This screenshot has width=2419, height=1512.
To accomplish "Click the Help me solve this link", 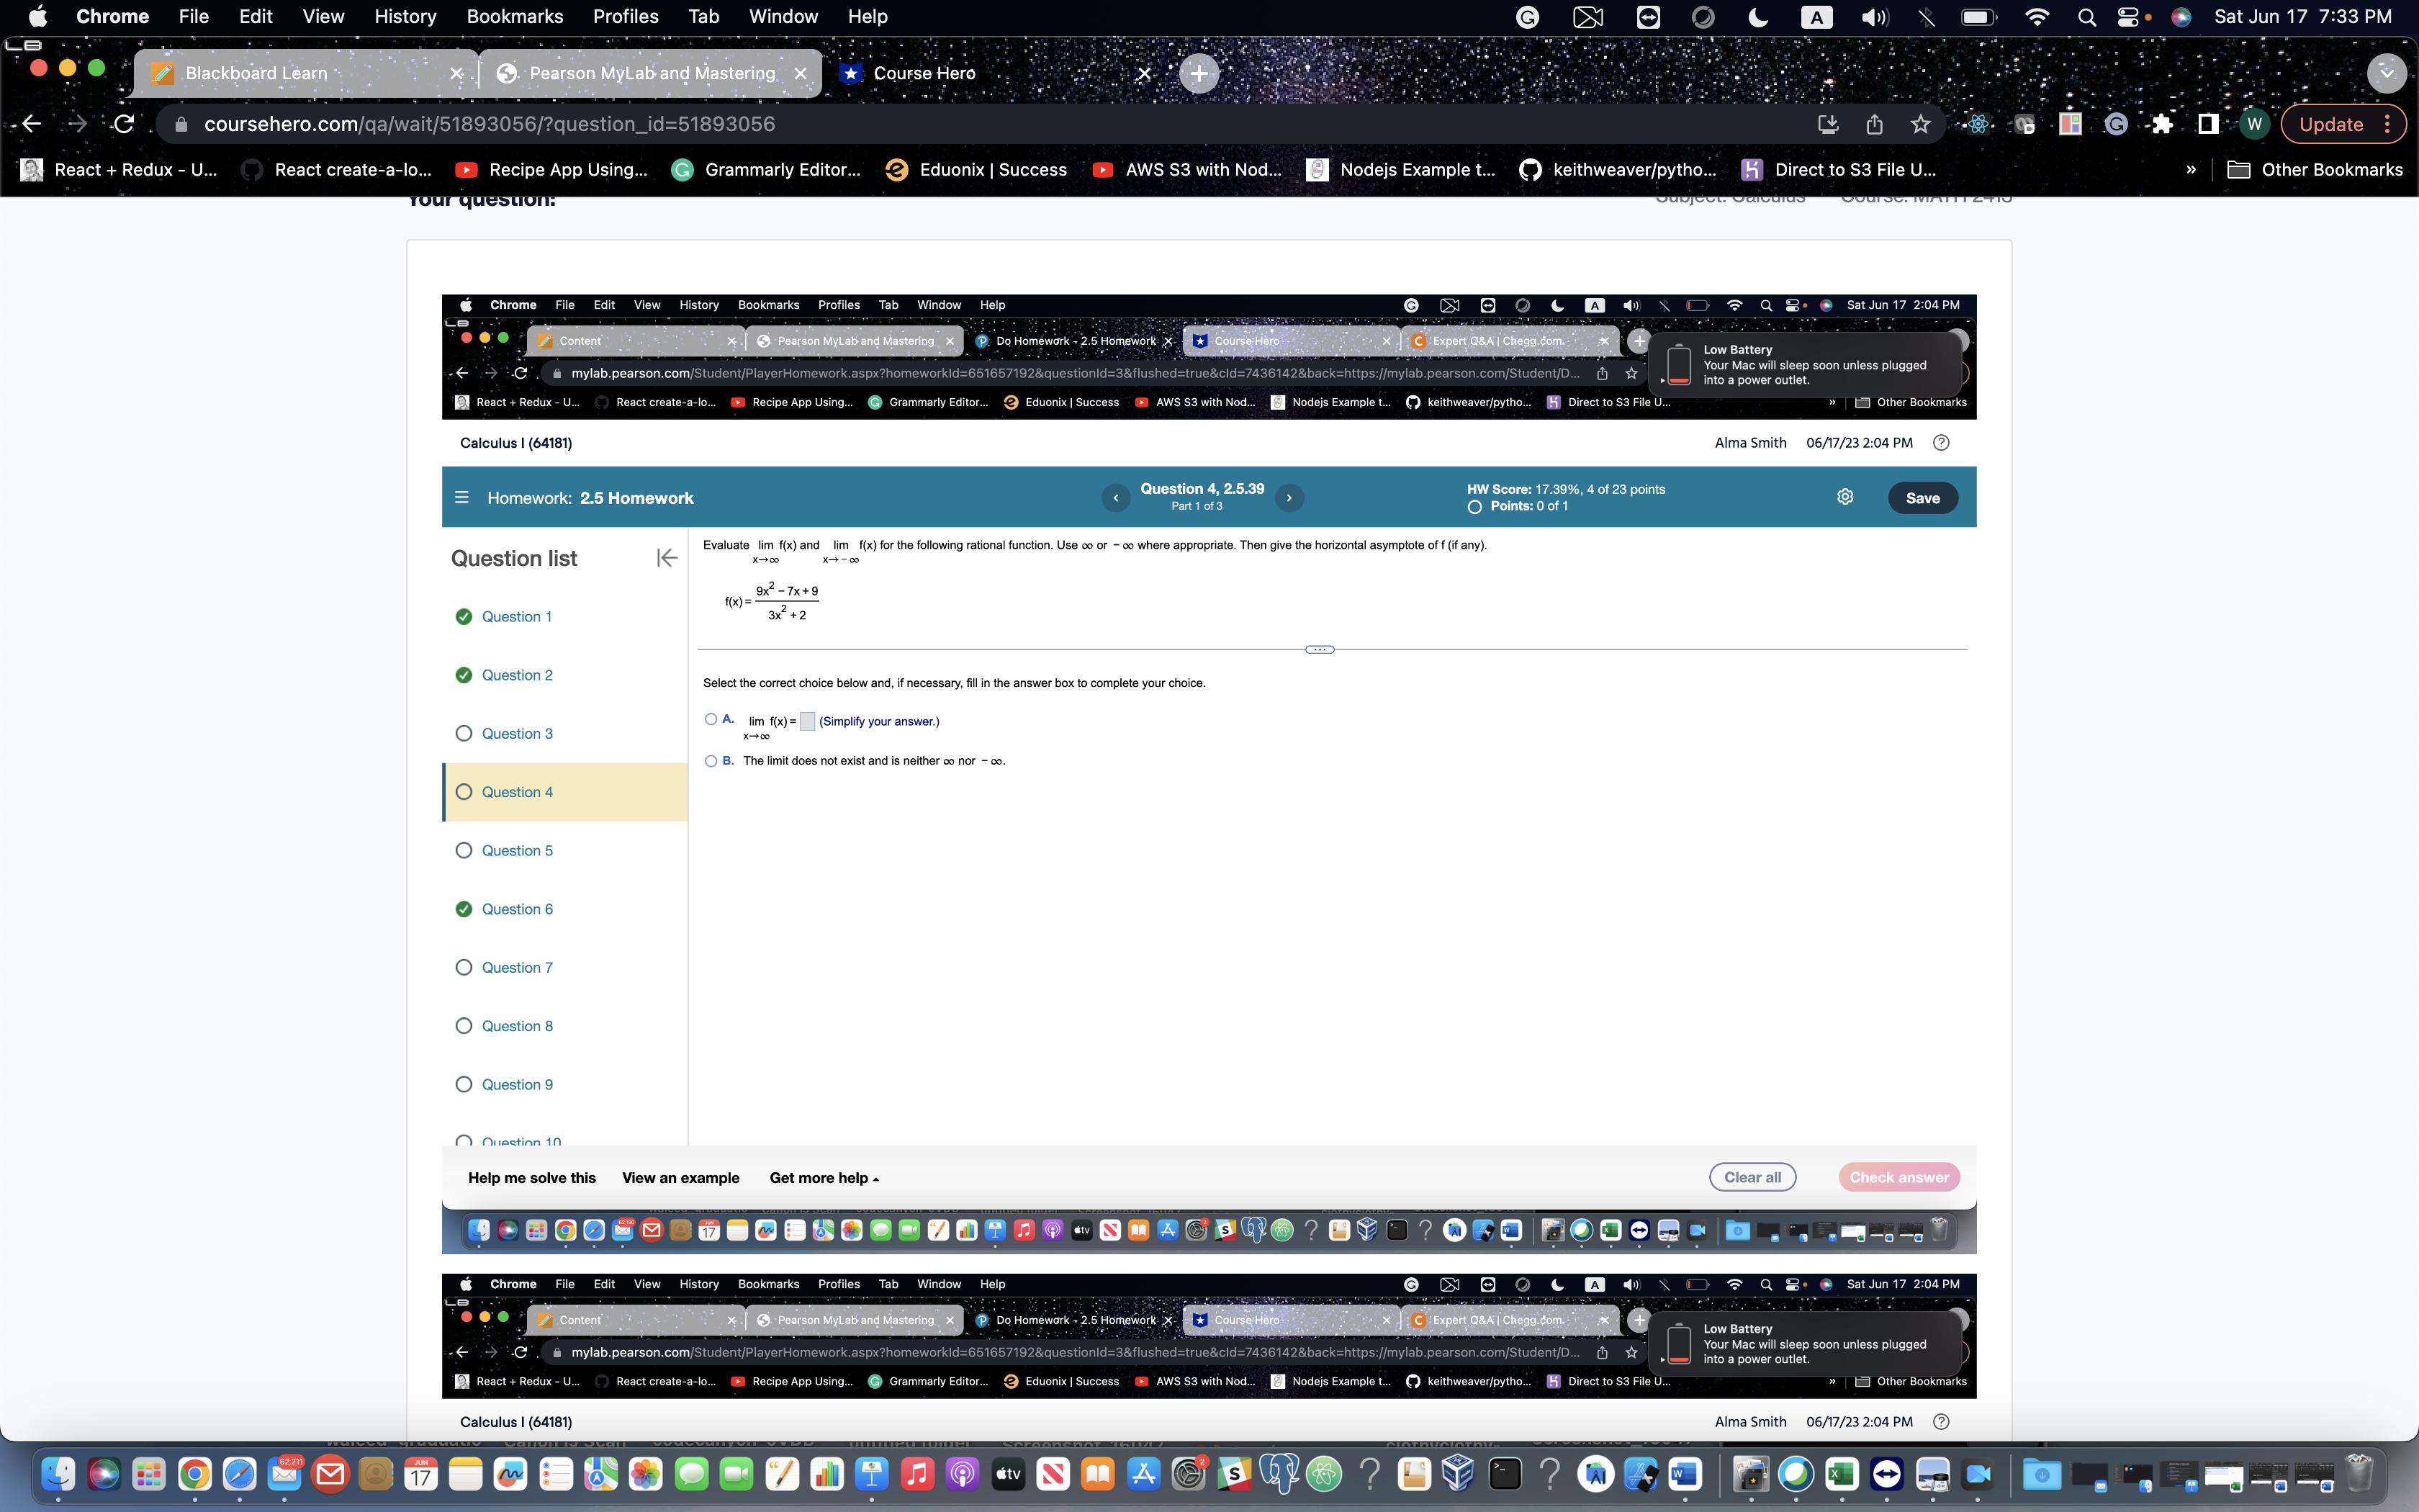I will pos(532,1178).
